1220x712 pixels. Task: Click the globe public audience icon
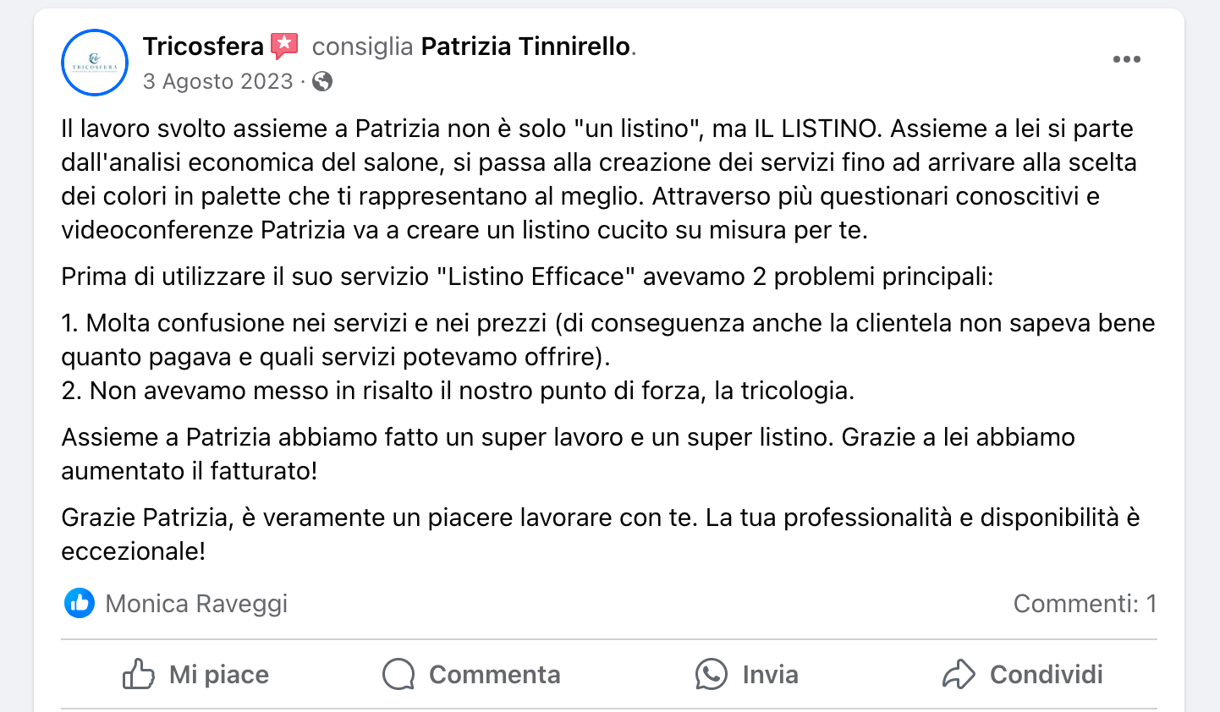click(x=322, y=81)
